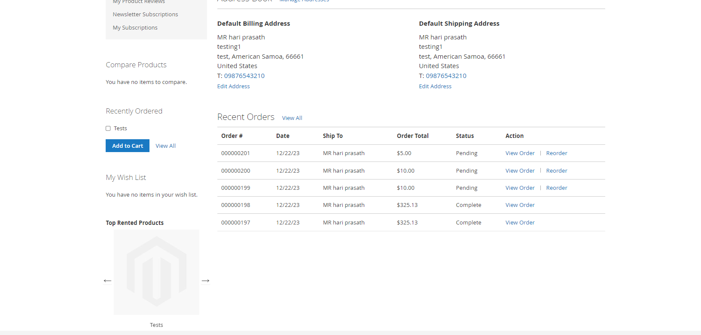Click the Add to Cart button
This screenshot has width=701, height=335.
click(x=128, y=146)
